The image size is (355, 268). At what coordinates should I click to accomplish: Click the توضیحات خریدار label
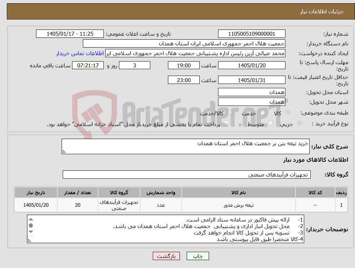(x=327, y=229)
